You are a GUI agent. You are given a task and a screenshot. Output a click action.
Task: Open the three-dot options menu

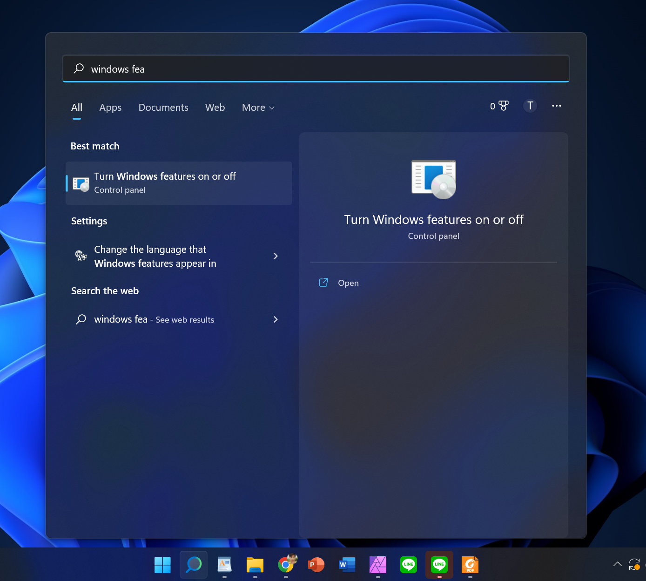point(557,106)
